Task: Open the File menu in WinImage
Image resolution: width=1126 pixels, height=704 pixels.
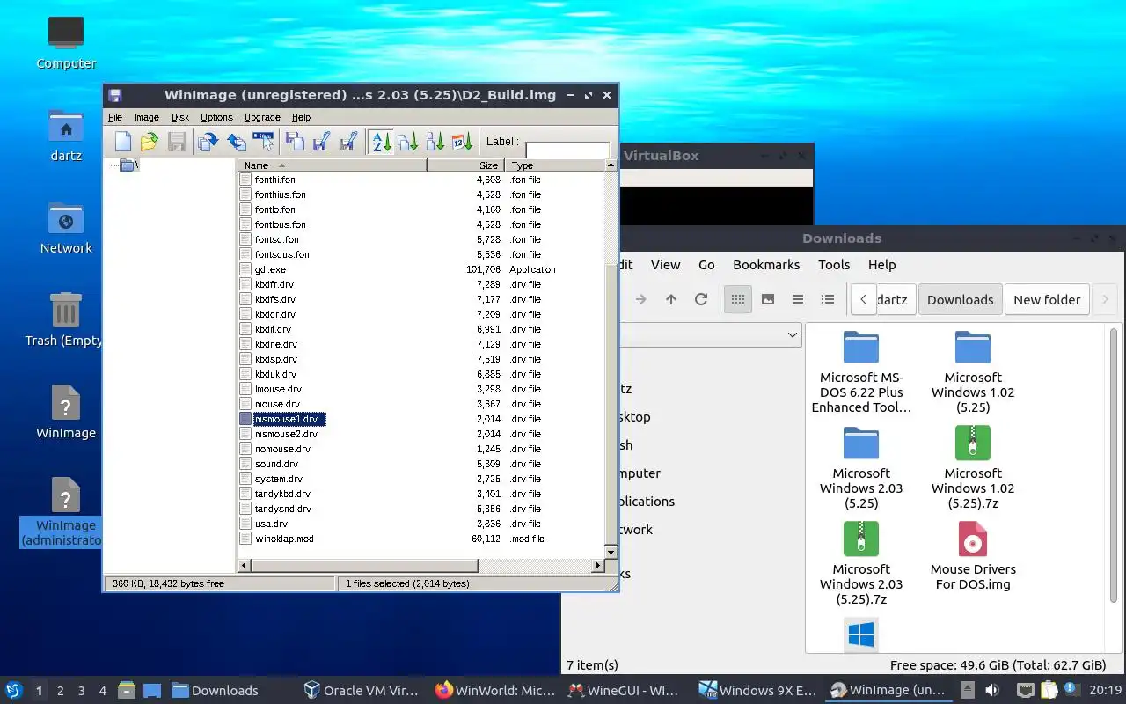Action: click(115, 117)
